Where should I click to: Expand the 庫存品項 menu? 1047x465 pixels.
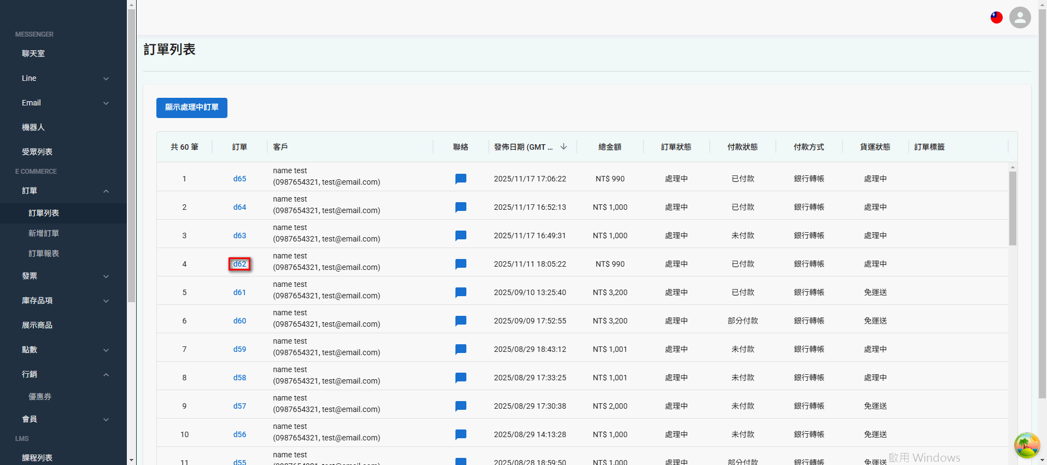click(x=63, y=301)
